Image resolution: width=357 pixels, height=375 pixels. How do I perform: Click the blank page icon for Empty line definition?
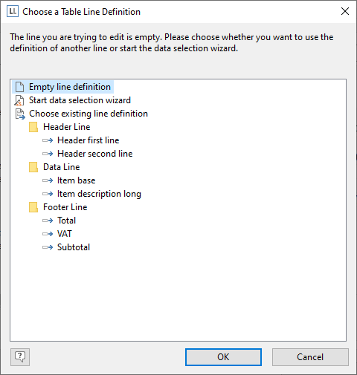(x=19, y=87)
